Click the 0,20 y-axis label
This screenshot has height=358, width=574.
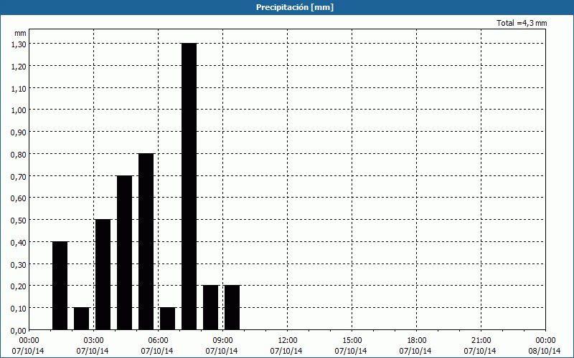(x=19, y=286)
